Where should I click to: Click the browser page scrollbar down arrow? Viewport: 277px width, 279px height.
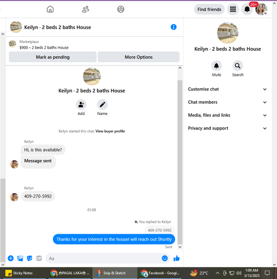pos(274,264)
